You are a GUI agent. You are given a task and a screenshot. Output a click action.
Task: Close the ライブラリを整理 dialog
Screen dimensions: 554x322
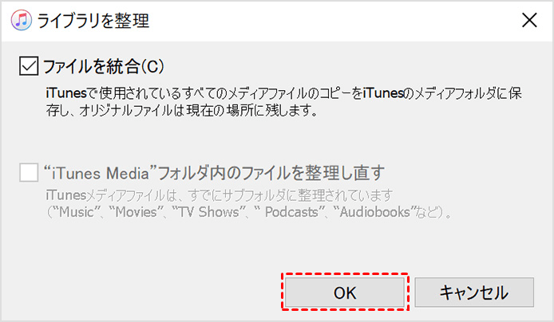[x=529, y=20]
